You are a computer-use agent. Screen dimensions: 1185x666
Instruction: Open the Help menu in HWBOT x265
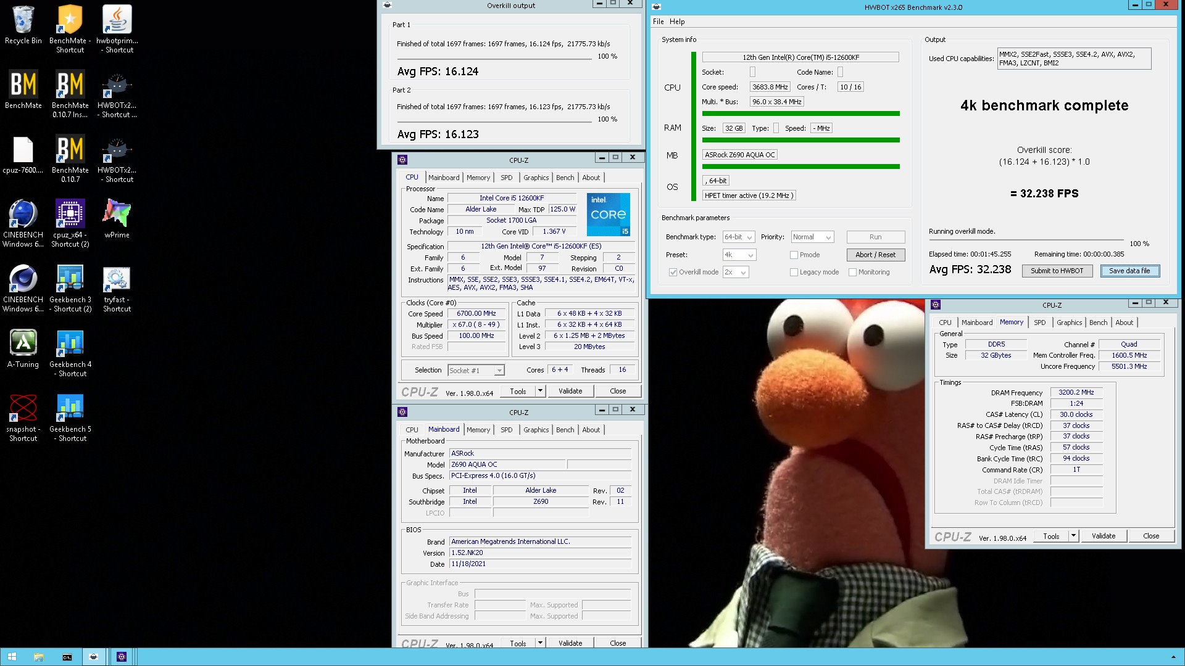(x=677, y=22)
